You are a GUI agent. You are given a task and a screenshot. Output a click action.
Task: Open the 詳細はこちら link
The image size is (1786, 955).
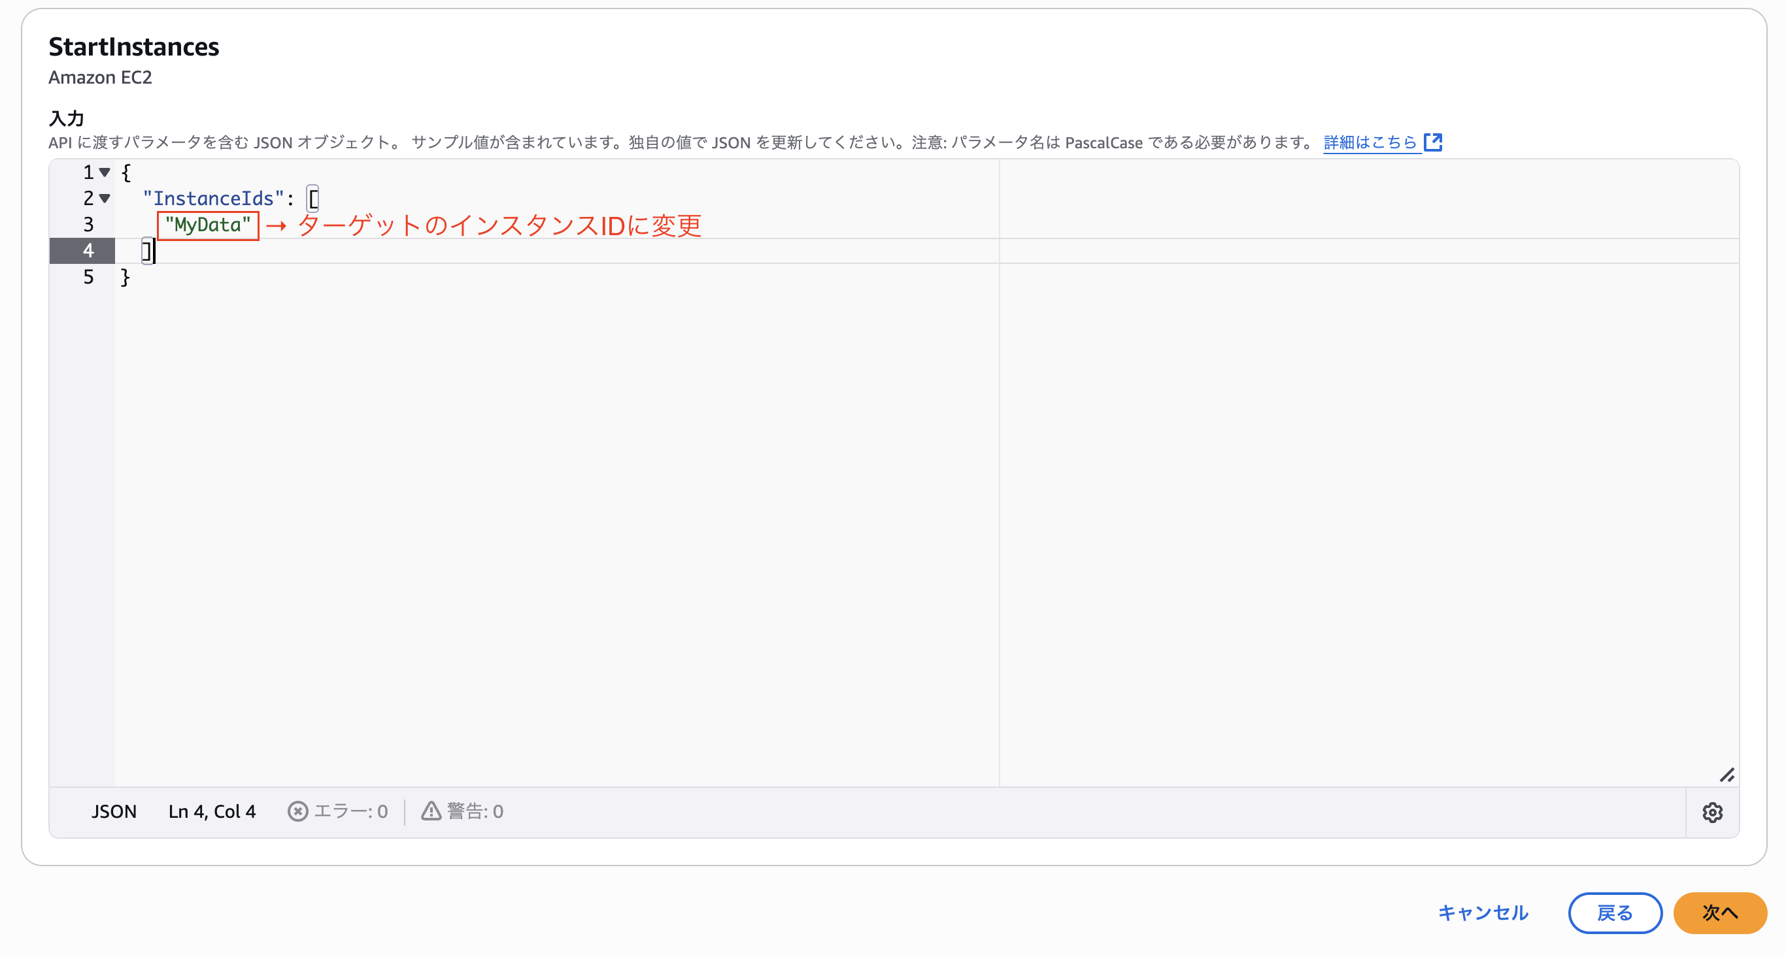click(x=1370, y=142)
